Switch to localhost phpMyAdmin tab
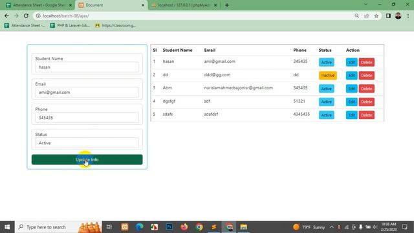 184,5
